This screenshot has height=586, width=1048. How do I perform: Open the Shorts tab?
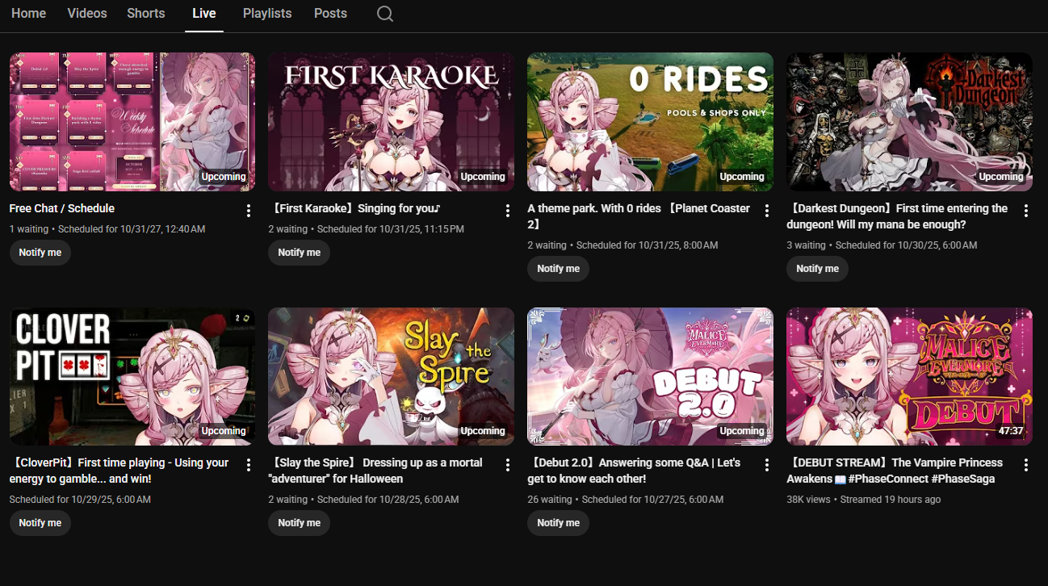(146, 14)
